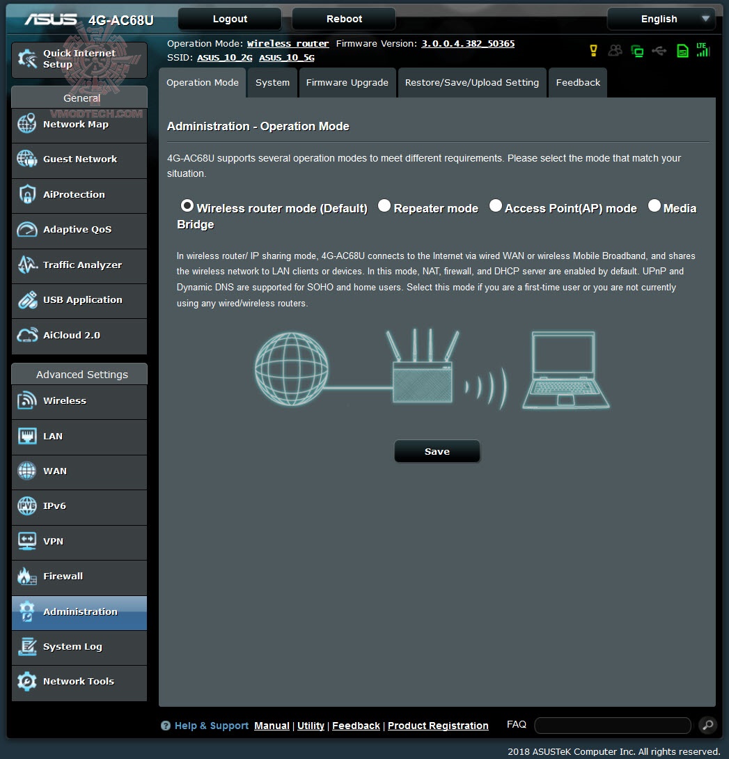The width and height of the screenshot is (729, 759).
Task: Open Network Map globe icon
Action: (x=27, y=123)
